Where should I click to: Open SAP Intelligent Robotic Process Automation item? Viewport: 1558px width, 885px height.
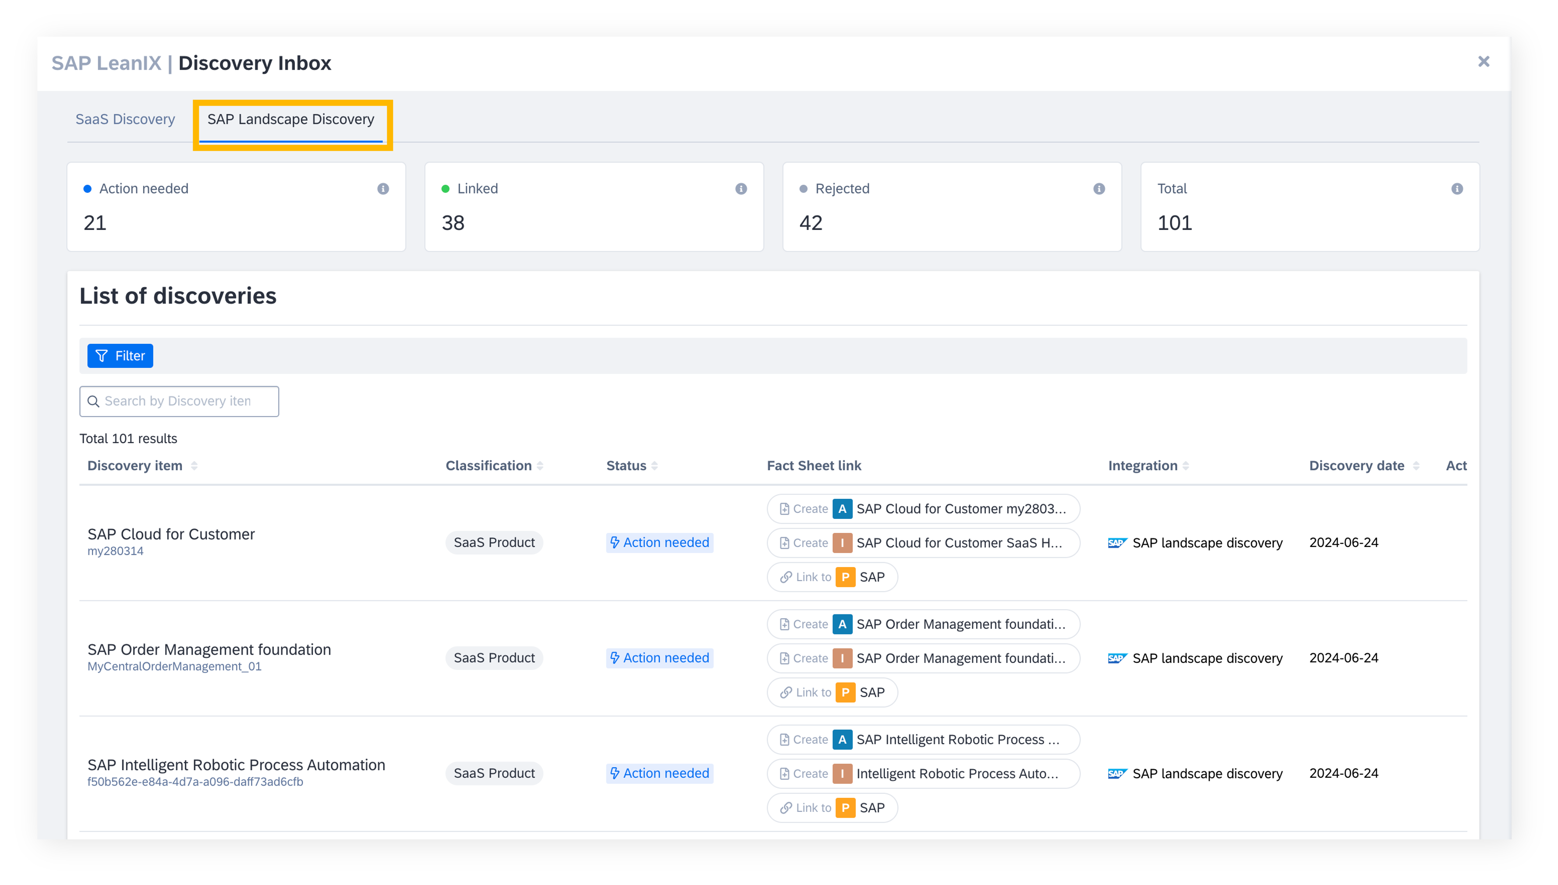click(x=236, y=765)
